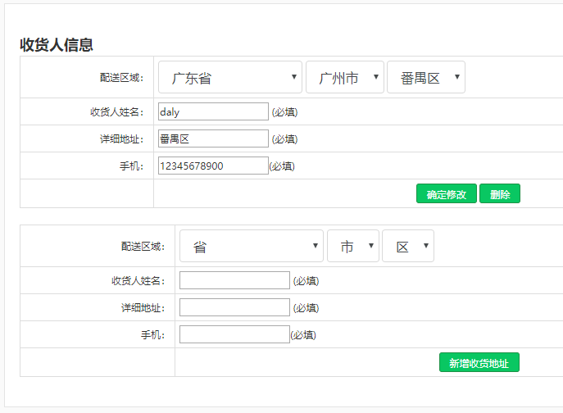
Task: Click the 配送区域 label beside 广东省
Action: (120, 78)
